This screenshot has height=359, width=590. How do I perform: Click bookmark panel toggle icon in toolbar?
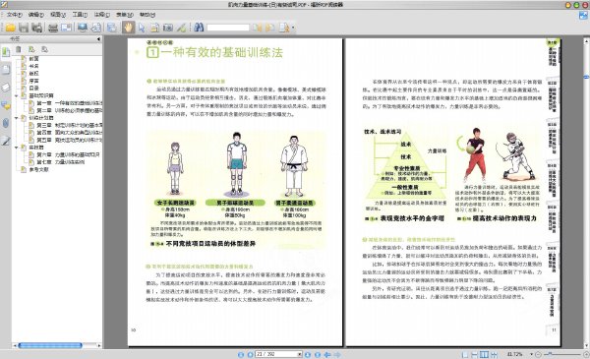tap(112, 28)
